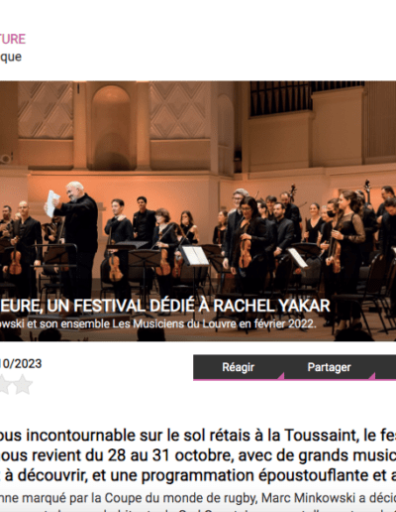Click the bold intro mentioning la Toussaint
This screenshot has height=512, width=396.
coord(198,436)
